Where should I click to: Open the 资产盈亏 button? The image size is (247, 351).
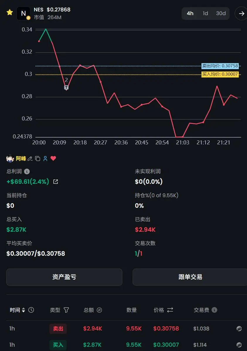click(64, 277)
